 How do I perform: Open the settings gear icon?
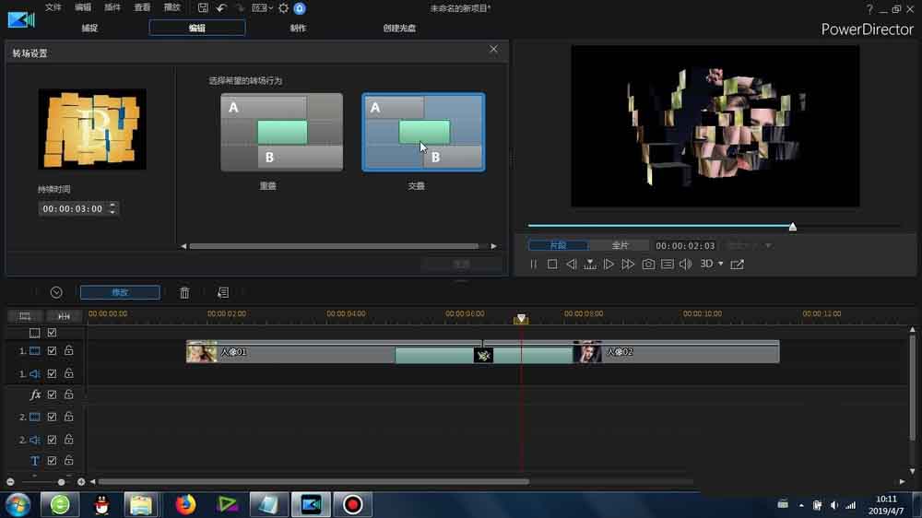coord(283,7)
